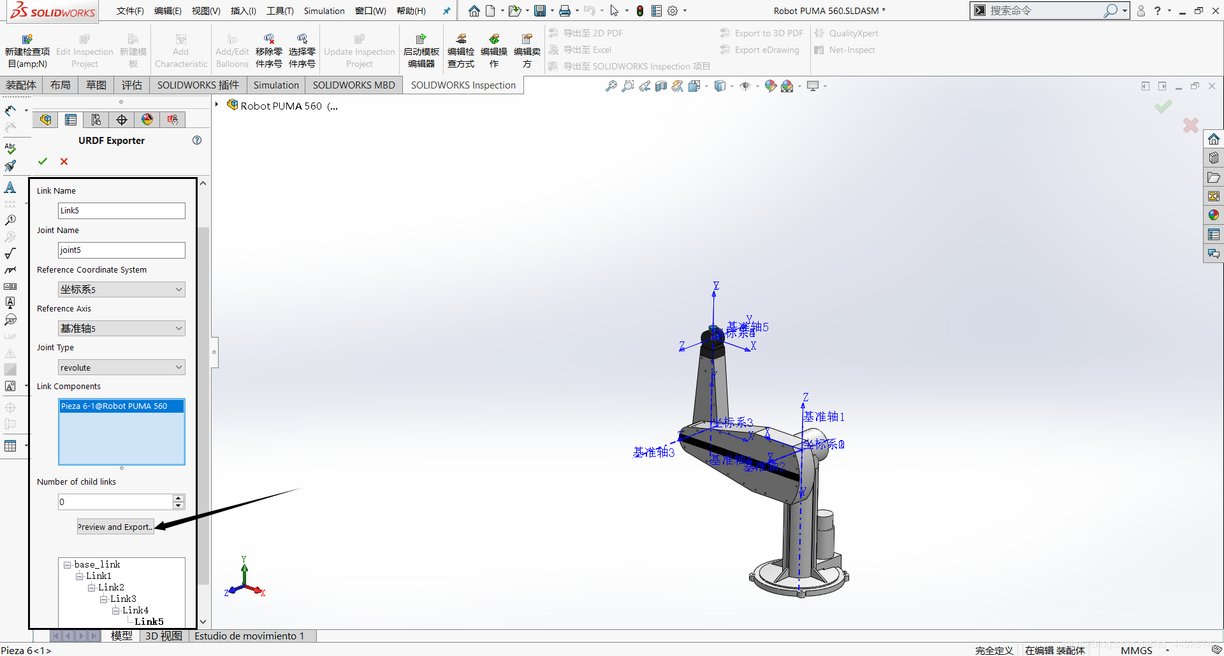This screenshot has width=1224, height=656.
Task: Click the Note text A icon in left toolbar
Action: (10, 187)
